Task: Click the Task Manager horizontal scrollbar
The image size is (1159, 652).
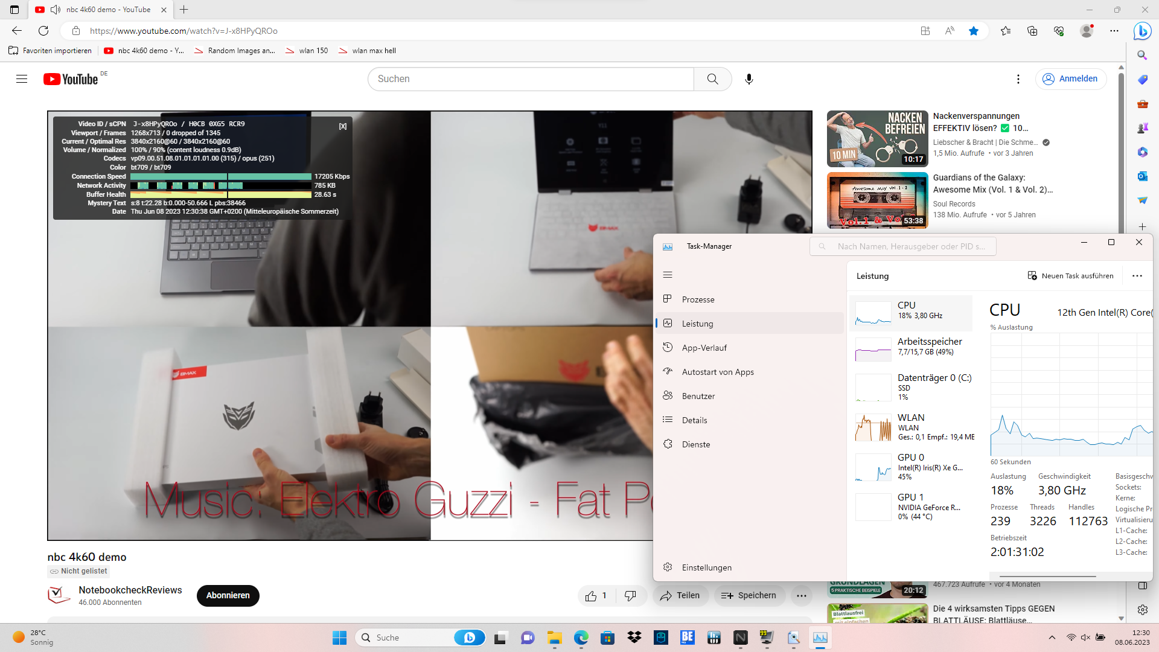Action: click(1047, 577)
